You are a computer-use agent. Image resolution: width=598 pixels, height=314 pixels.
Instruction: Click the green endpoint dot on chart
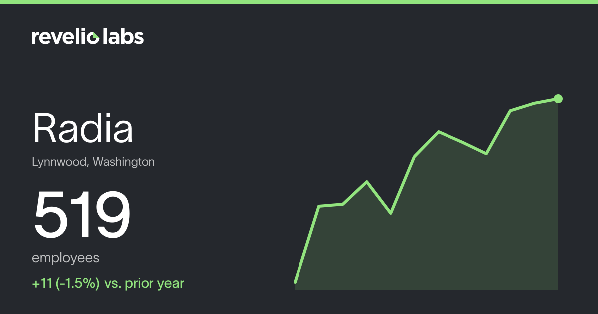pyautogui.click(x=558, y=99)
